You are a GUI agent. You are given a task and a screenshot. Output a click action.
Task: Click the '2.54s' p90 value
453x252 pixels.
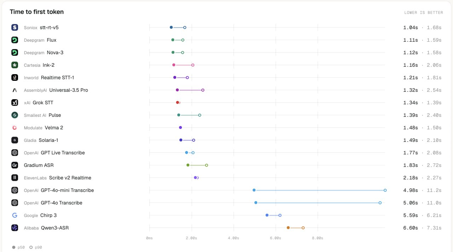[434, 90]
